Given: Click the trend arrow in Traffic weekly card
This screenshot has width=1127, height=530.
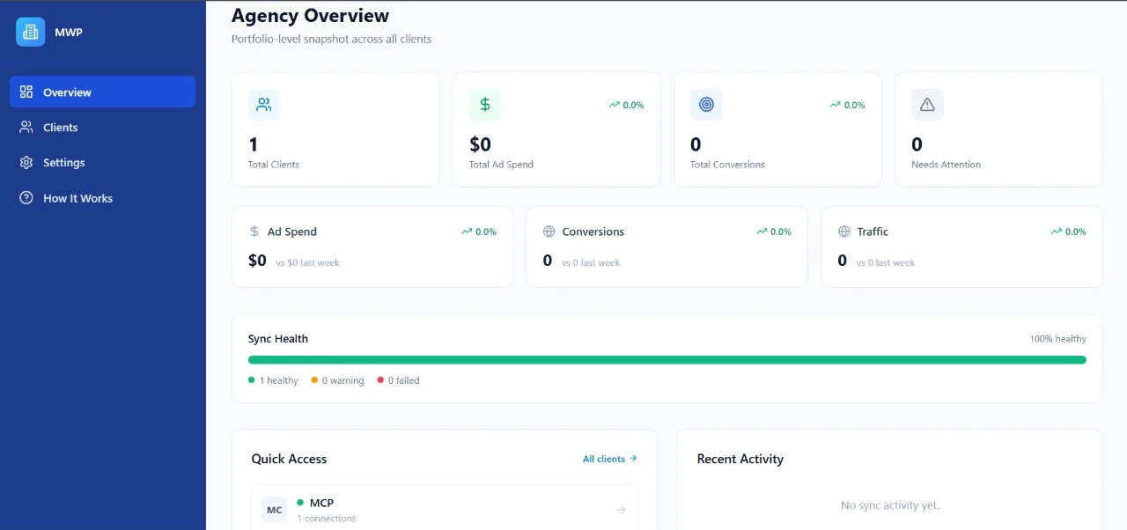Looking at the screenshot, I should click(x=1057, y=232).
